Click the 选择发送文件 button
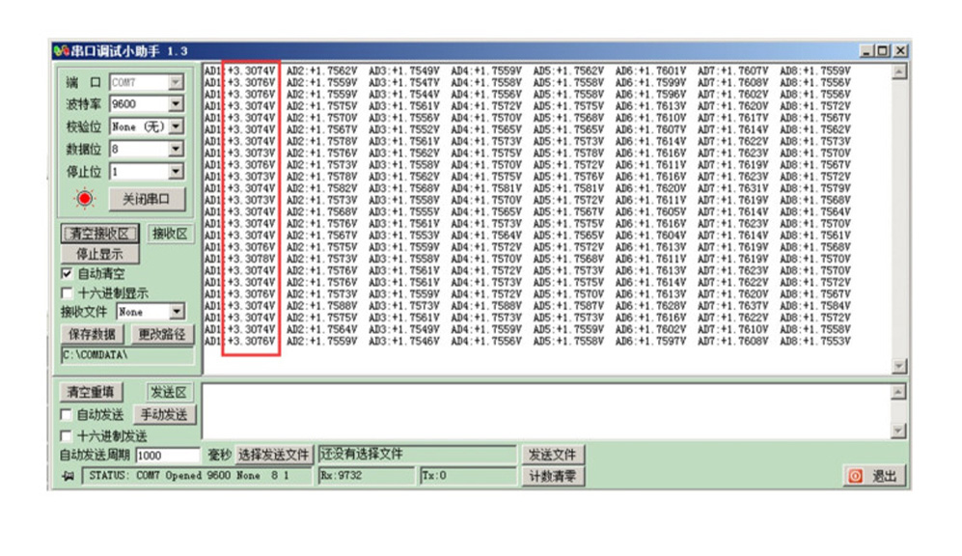This screenshot has width=962, height=556. [x=274, y=455]
